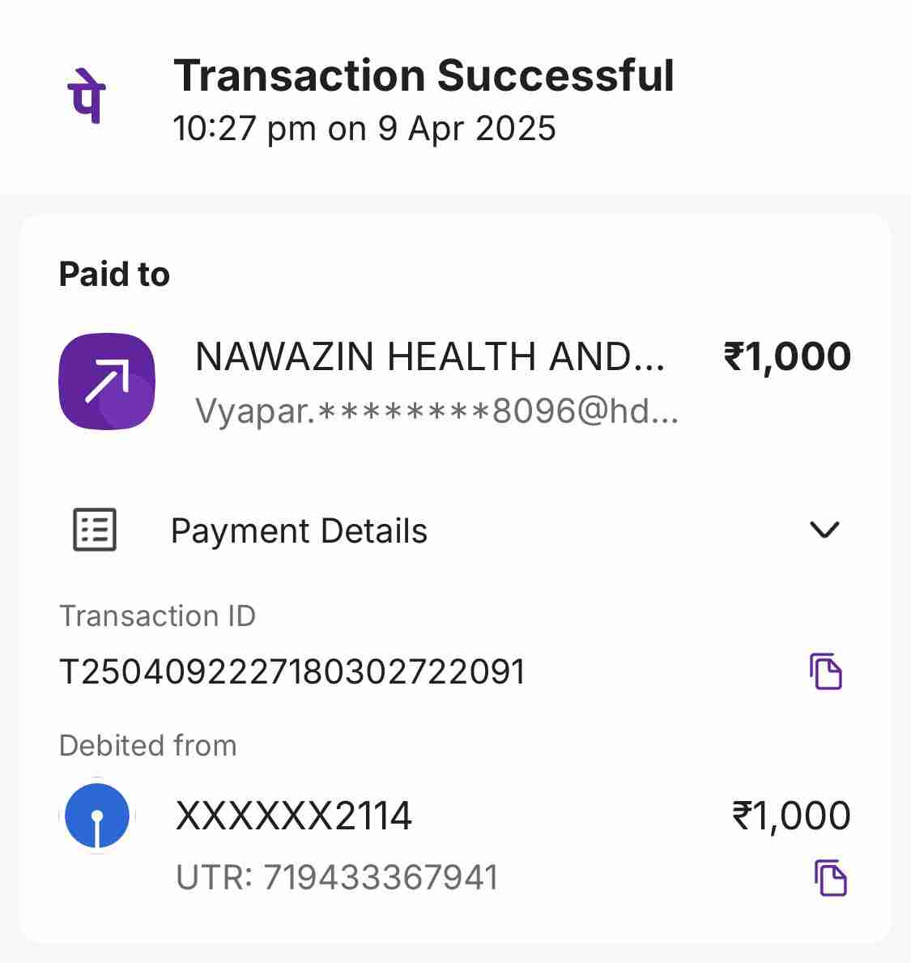Copy the UTR number
911x963 pixels.
(x=830, y=878)
